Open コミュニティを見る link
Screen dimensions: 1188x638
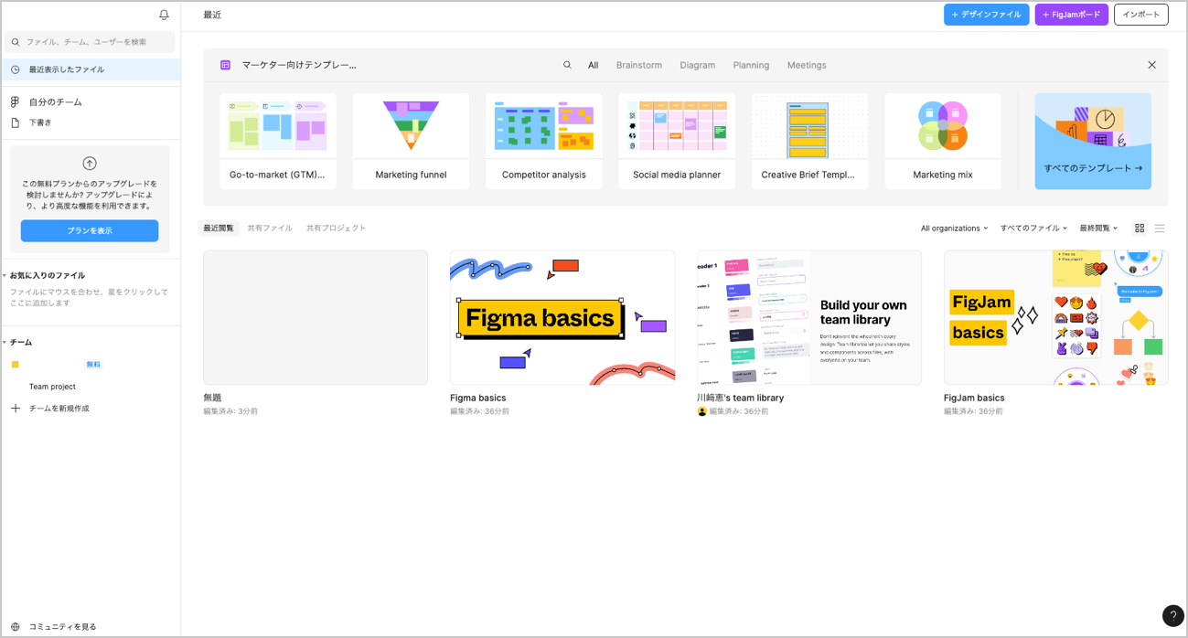point(62,627)
